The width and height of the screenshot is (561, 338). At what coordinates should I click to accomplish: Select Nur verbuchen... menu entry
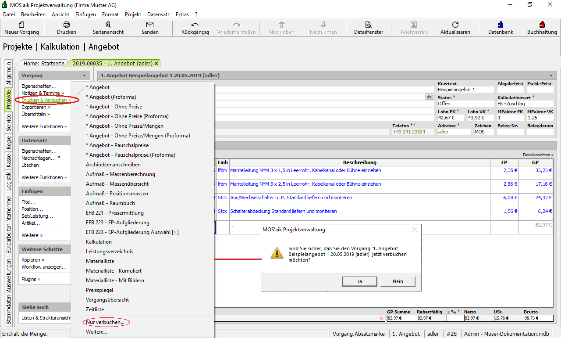click(105, 322)
